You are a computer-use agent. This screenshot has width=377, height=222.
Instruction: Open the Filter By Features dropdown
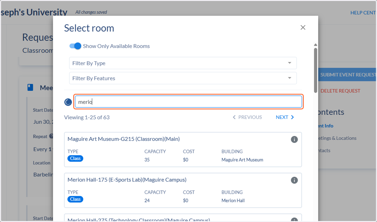coord(183,78)
